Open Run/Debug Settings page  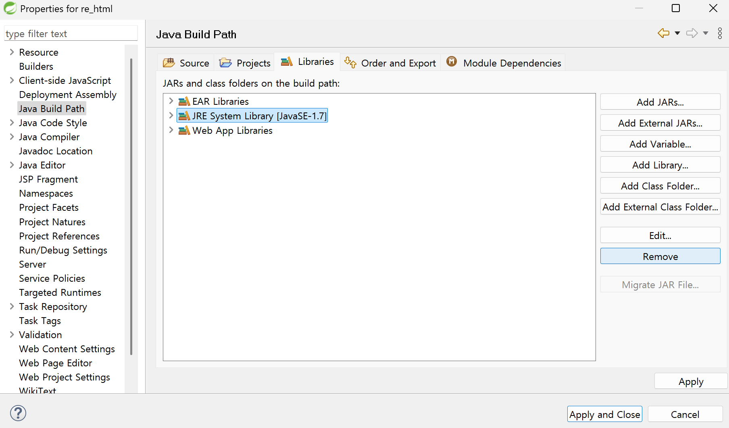point(63,250)
